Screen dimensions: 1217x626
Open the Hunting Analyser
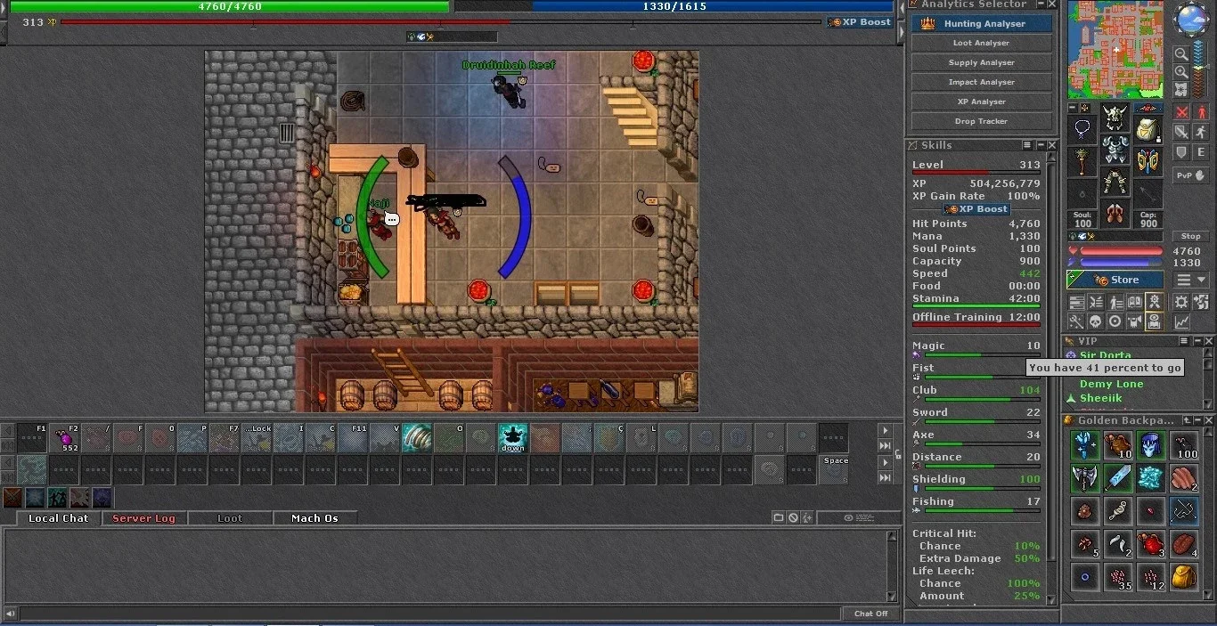point(982,24)
